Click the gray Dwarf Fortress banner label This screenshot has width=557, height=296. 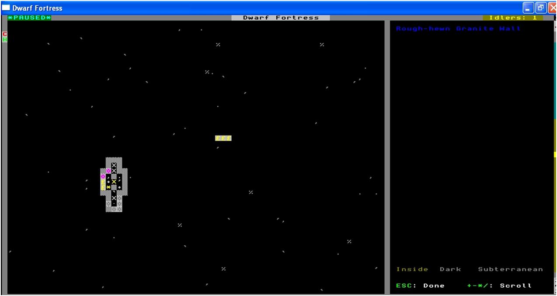click(x=281, y=17)
